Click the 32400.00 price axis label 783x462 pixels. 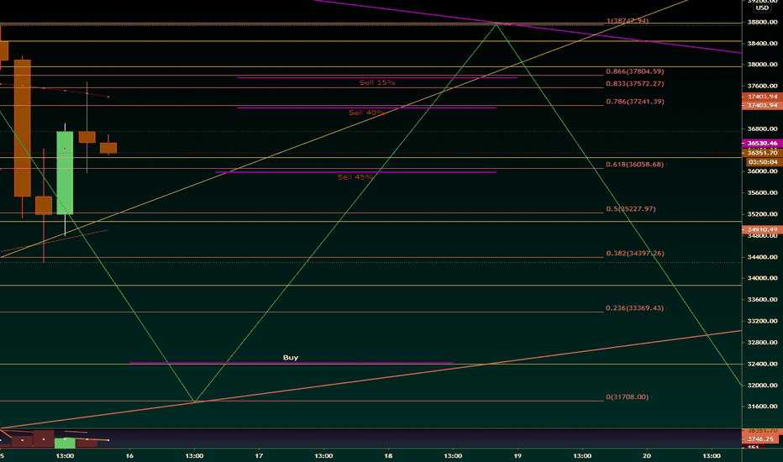763,364
